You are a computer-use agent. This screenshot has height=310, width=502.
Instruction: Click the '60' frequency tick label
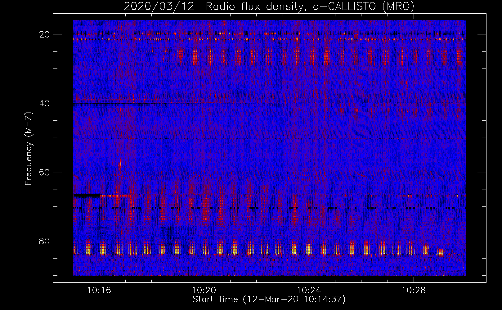coord(45,172)
